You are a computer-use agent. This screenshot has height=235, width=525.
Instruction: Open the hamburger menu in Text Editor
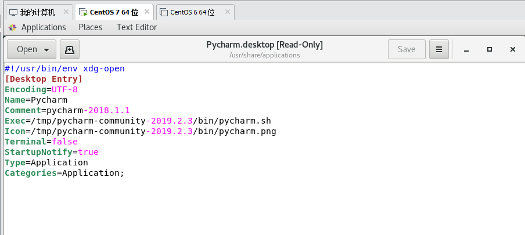[x=439, y=49]
